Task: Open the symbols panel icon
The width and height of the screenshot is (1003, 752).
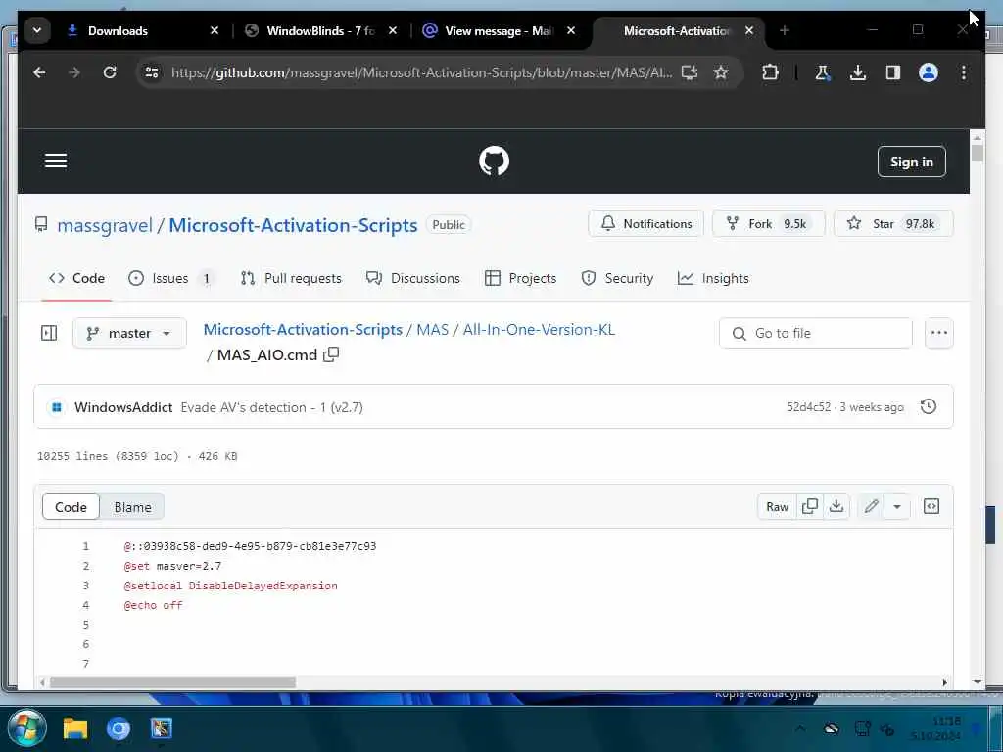Action: point(931,506)
